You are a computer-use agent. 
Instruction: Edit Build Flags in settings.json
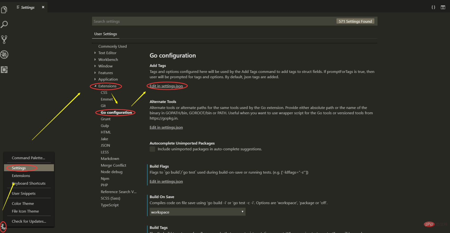[166, 181]
